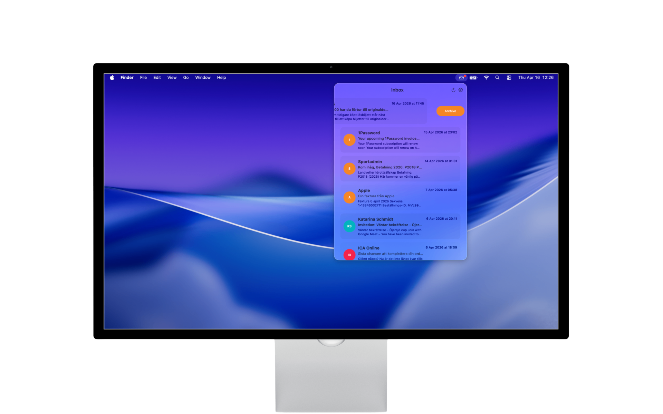Screen dimensions: 663x414
Task: Open Katarina Schmidt invitation subject line
Action: click(390, 225)
